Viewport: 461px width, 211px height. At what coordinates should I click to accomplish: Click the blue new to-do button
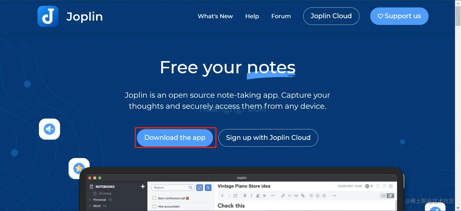[x=200, y=188]
